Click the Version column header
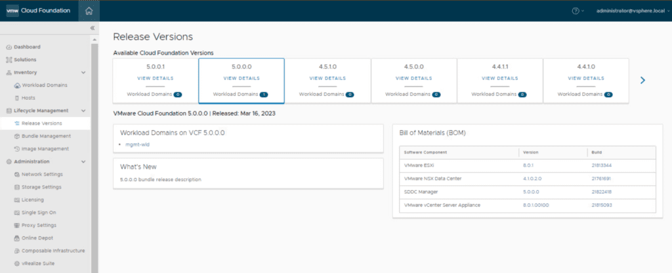The width and height of the screenshot is (672, 273). [530, 152]
